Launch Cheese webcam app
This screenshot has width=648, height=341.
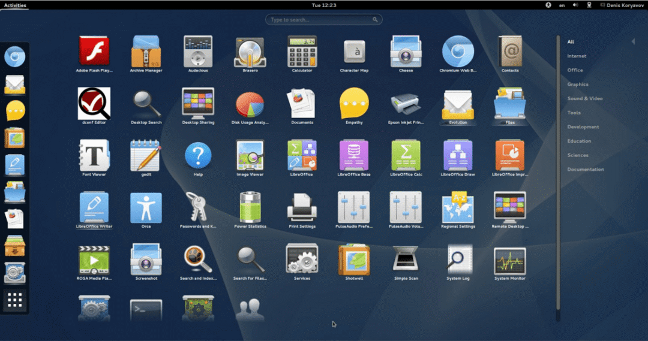click(406, 54)
